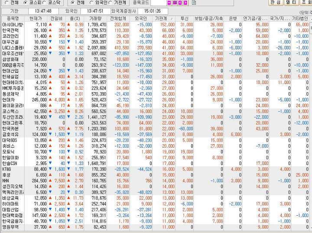Select the 외국인 radio button
Screen dimensions: 312x233
tap(91, 3)
